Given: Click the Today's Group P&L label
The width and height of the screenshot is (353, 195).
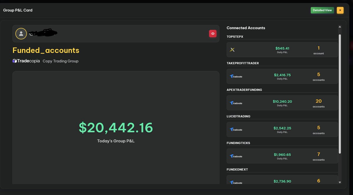Looking at the screenshot, I should 116,141.
